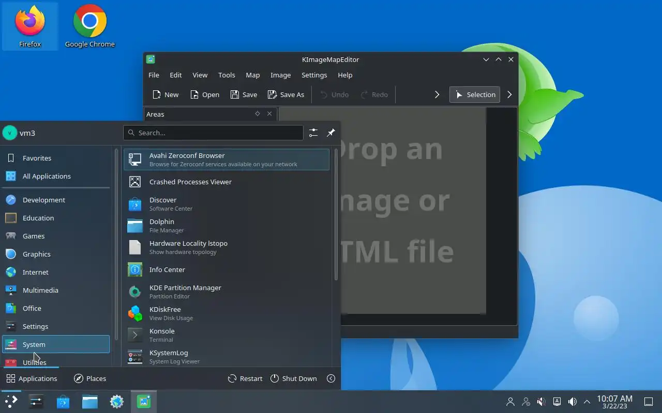Open the File menu
The height and width of the screenshot is (413, 662).
[x=154, y=75]
